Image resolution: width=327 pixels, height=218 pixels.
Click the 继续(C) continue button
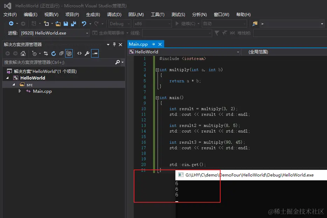(x=186, y=24)
